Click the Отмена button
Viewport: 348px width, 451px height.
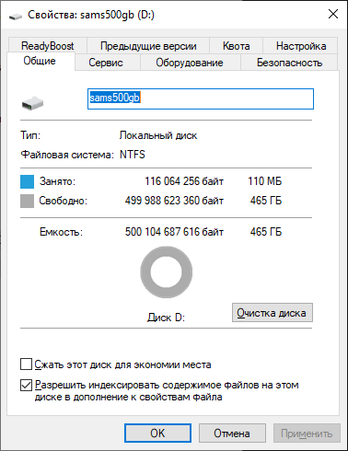point(232,434)
